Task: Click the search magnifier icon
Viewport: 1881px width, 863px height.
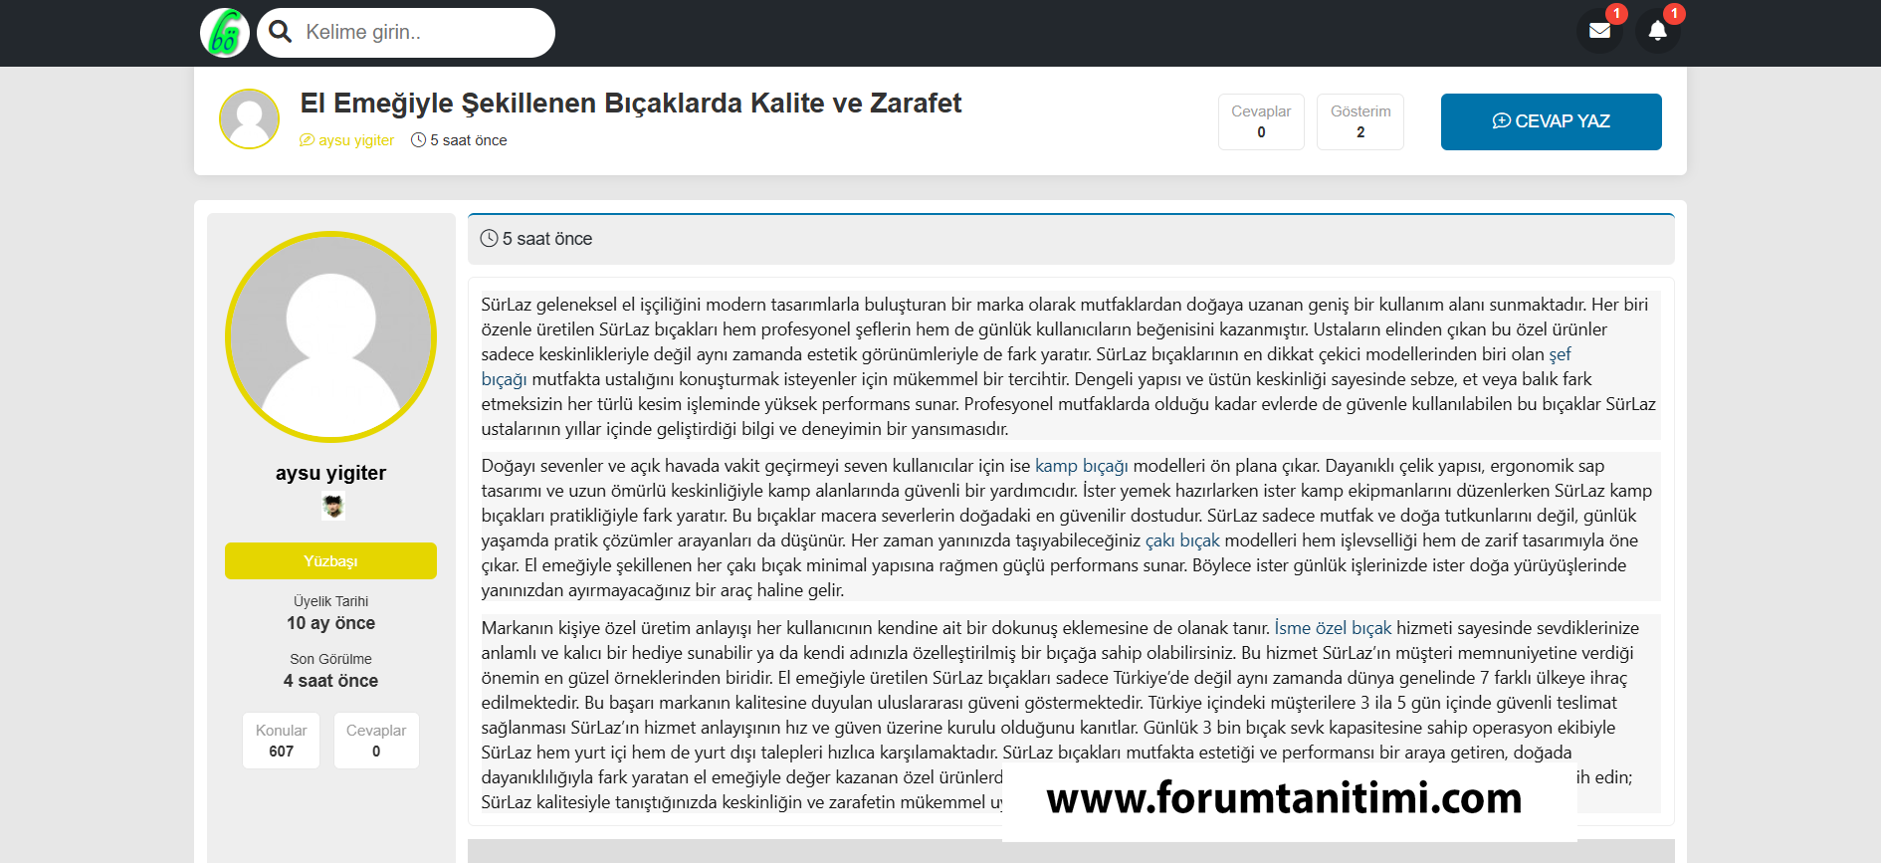Action: tap(281, 32)
